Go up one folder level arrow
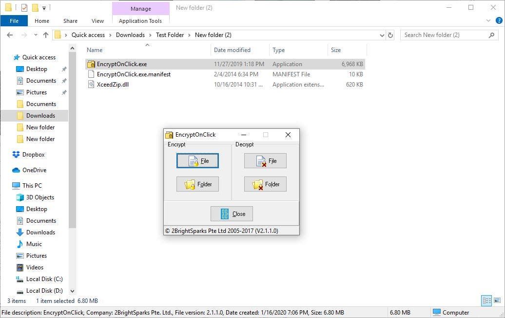 (x=46, y=35)
